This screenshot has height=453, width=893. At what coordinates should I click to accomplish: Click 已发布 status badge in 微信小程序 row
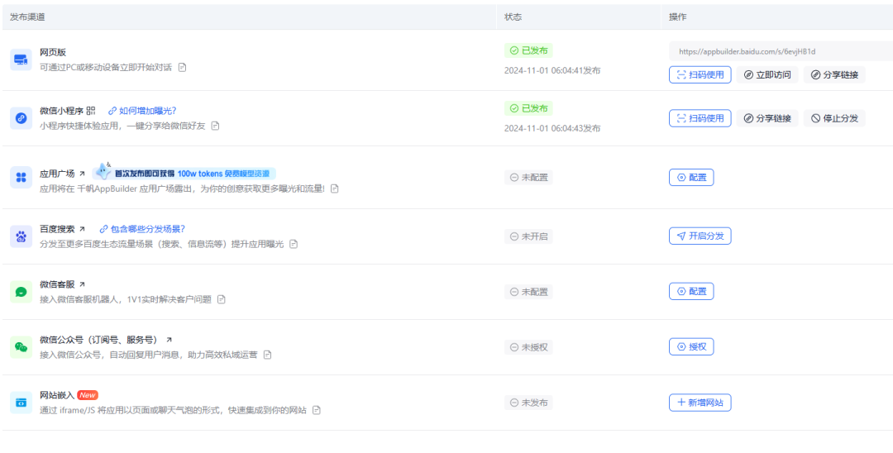tap(528, 108)
